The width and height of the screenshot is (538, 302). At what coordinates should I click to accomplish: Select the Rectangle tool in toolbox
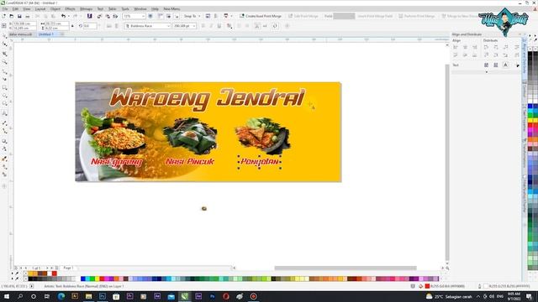(4, 88)
